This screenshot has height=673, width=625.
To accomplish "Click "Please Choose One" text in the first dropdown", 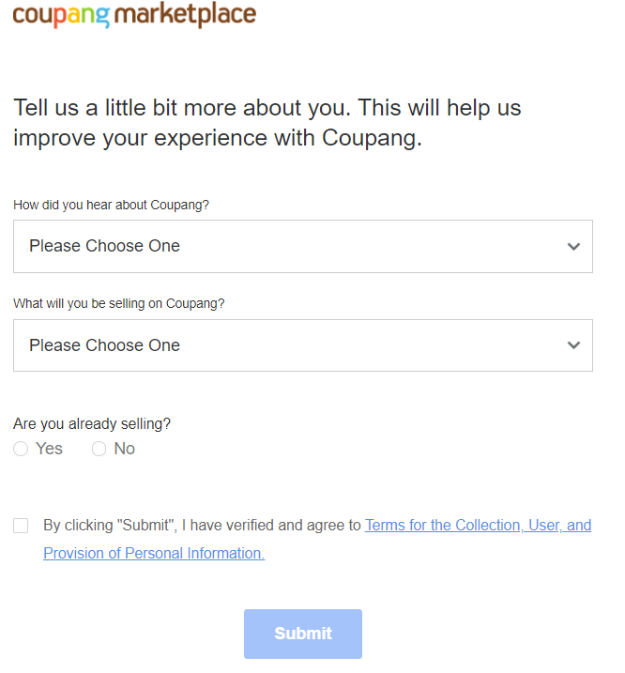I will pos(104,246).
